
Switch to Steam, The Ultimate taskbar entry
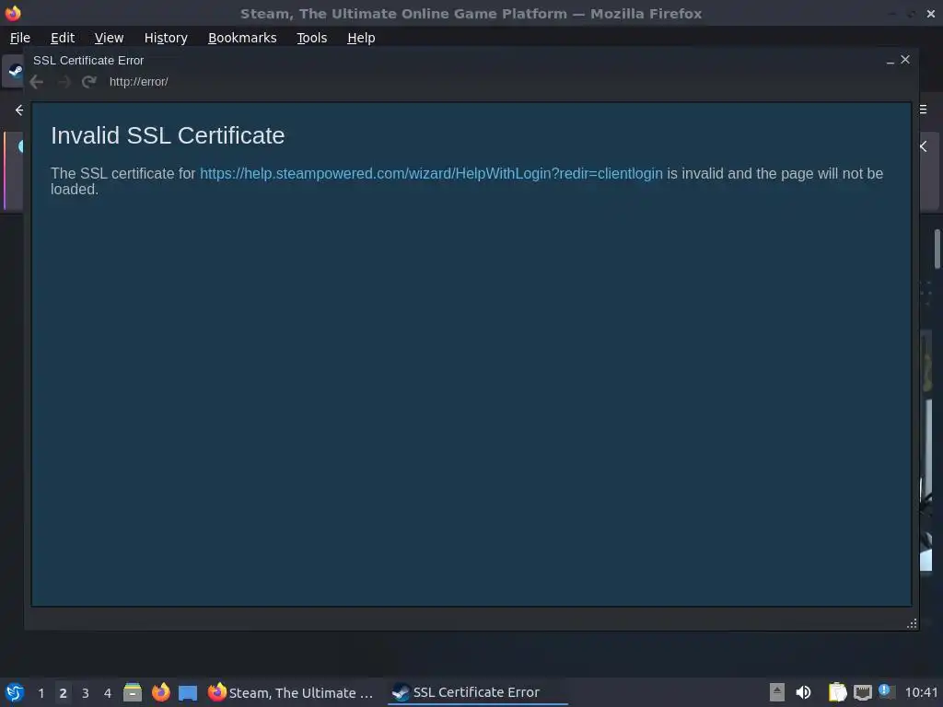pyautogui.click(x=291, y=692)
